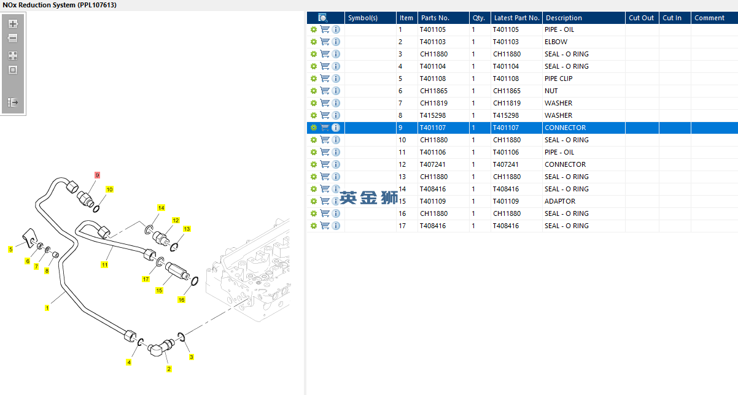Image resolution: width=738 pixels, height=395 pixels.
Task: Show info for item 1 T401105
Action: (336, 29)
